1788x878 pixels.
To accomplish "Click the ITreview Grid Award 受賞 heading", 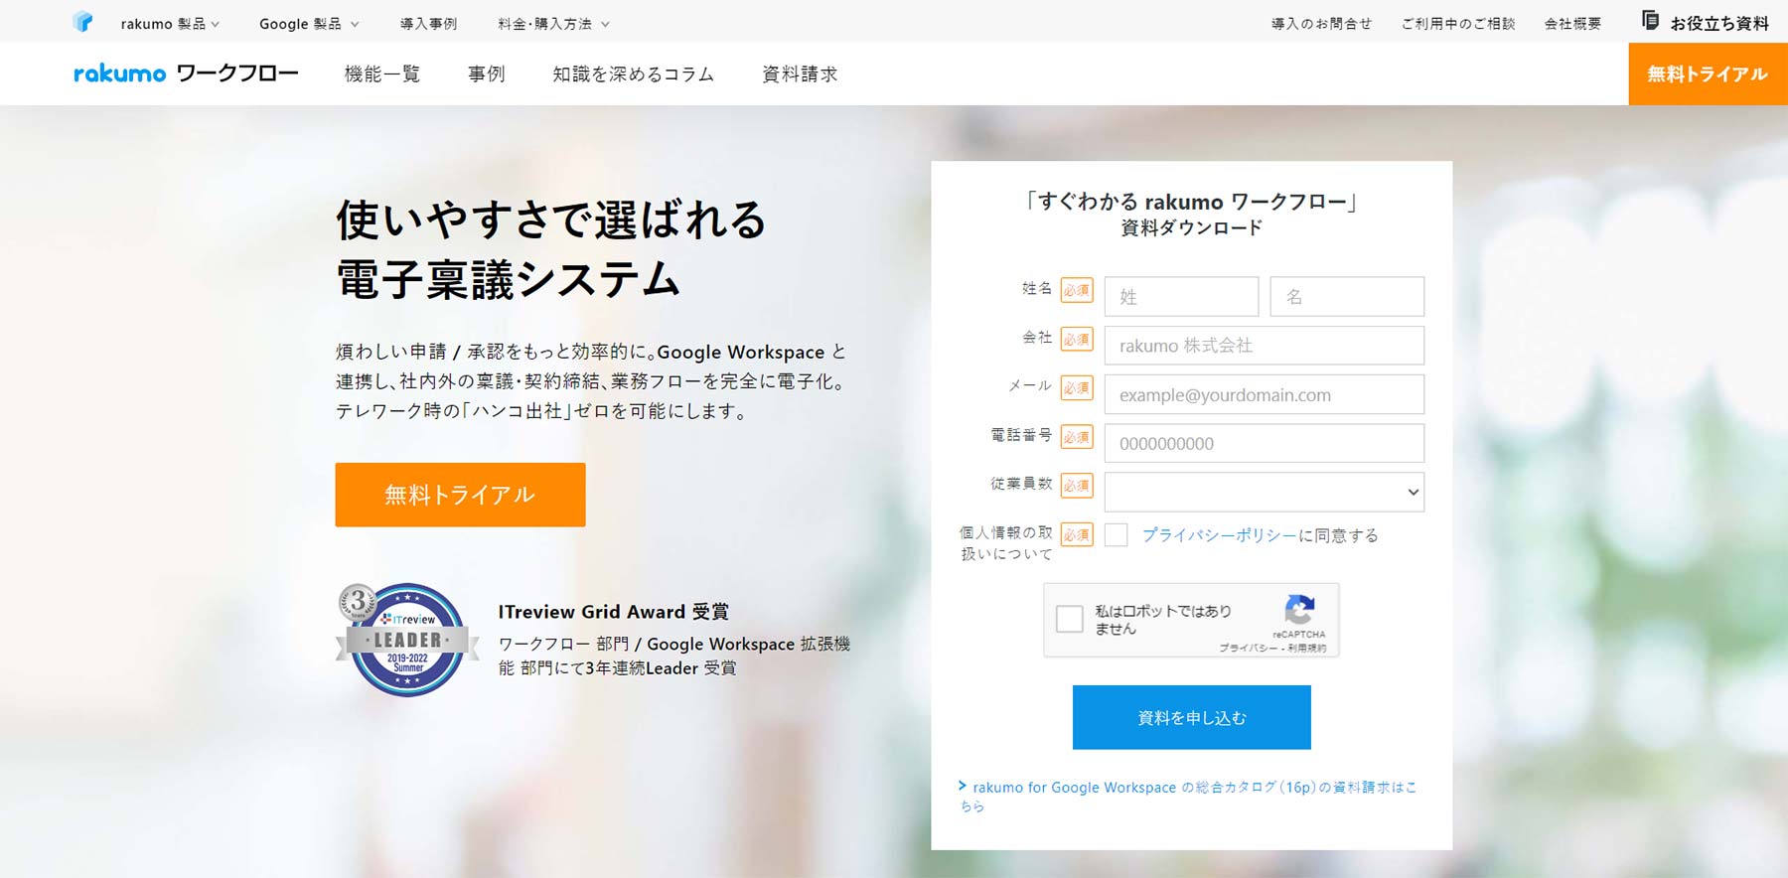I will (614, 612).
